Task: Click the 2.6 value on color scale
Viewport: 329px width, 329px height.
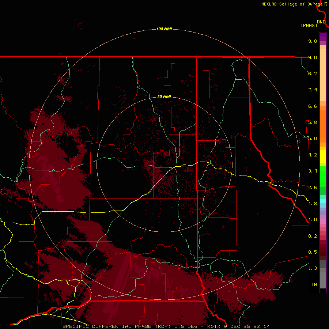Action: pyautogui.click(x=313, y=188)
